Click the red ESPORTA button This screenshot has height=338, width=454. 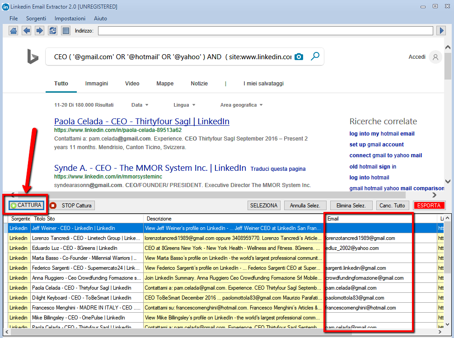(429, 206)
